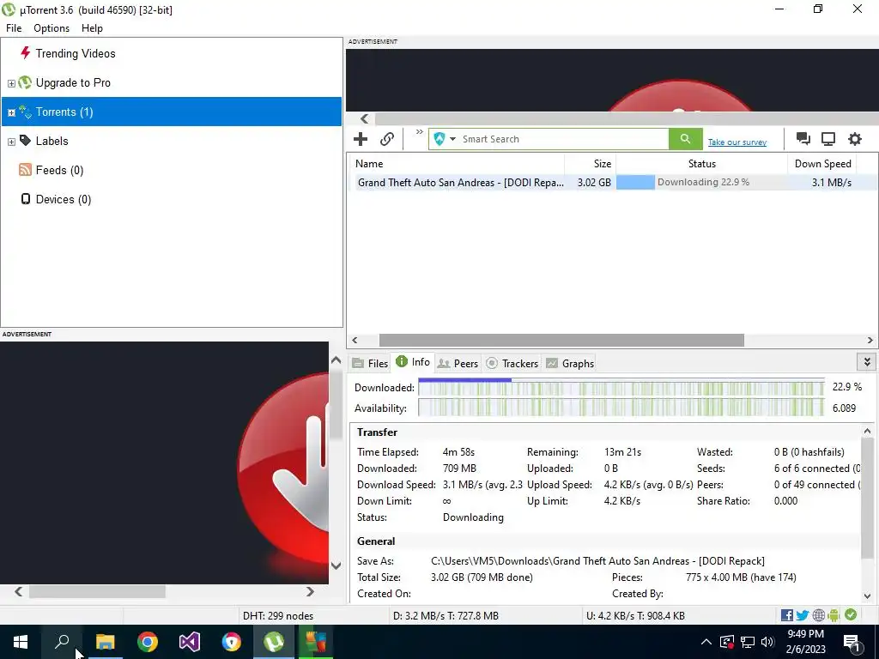This screenshot has height=659, width=879.
Task: Click the Smart Search input field
Action: pos(563,139)
